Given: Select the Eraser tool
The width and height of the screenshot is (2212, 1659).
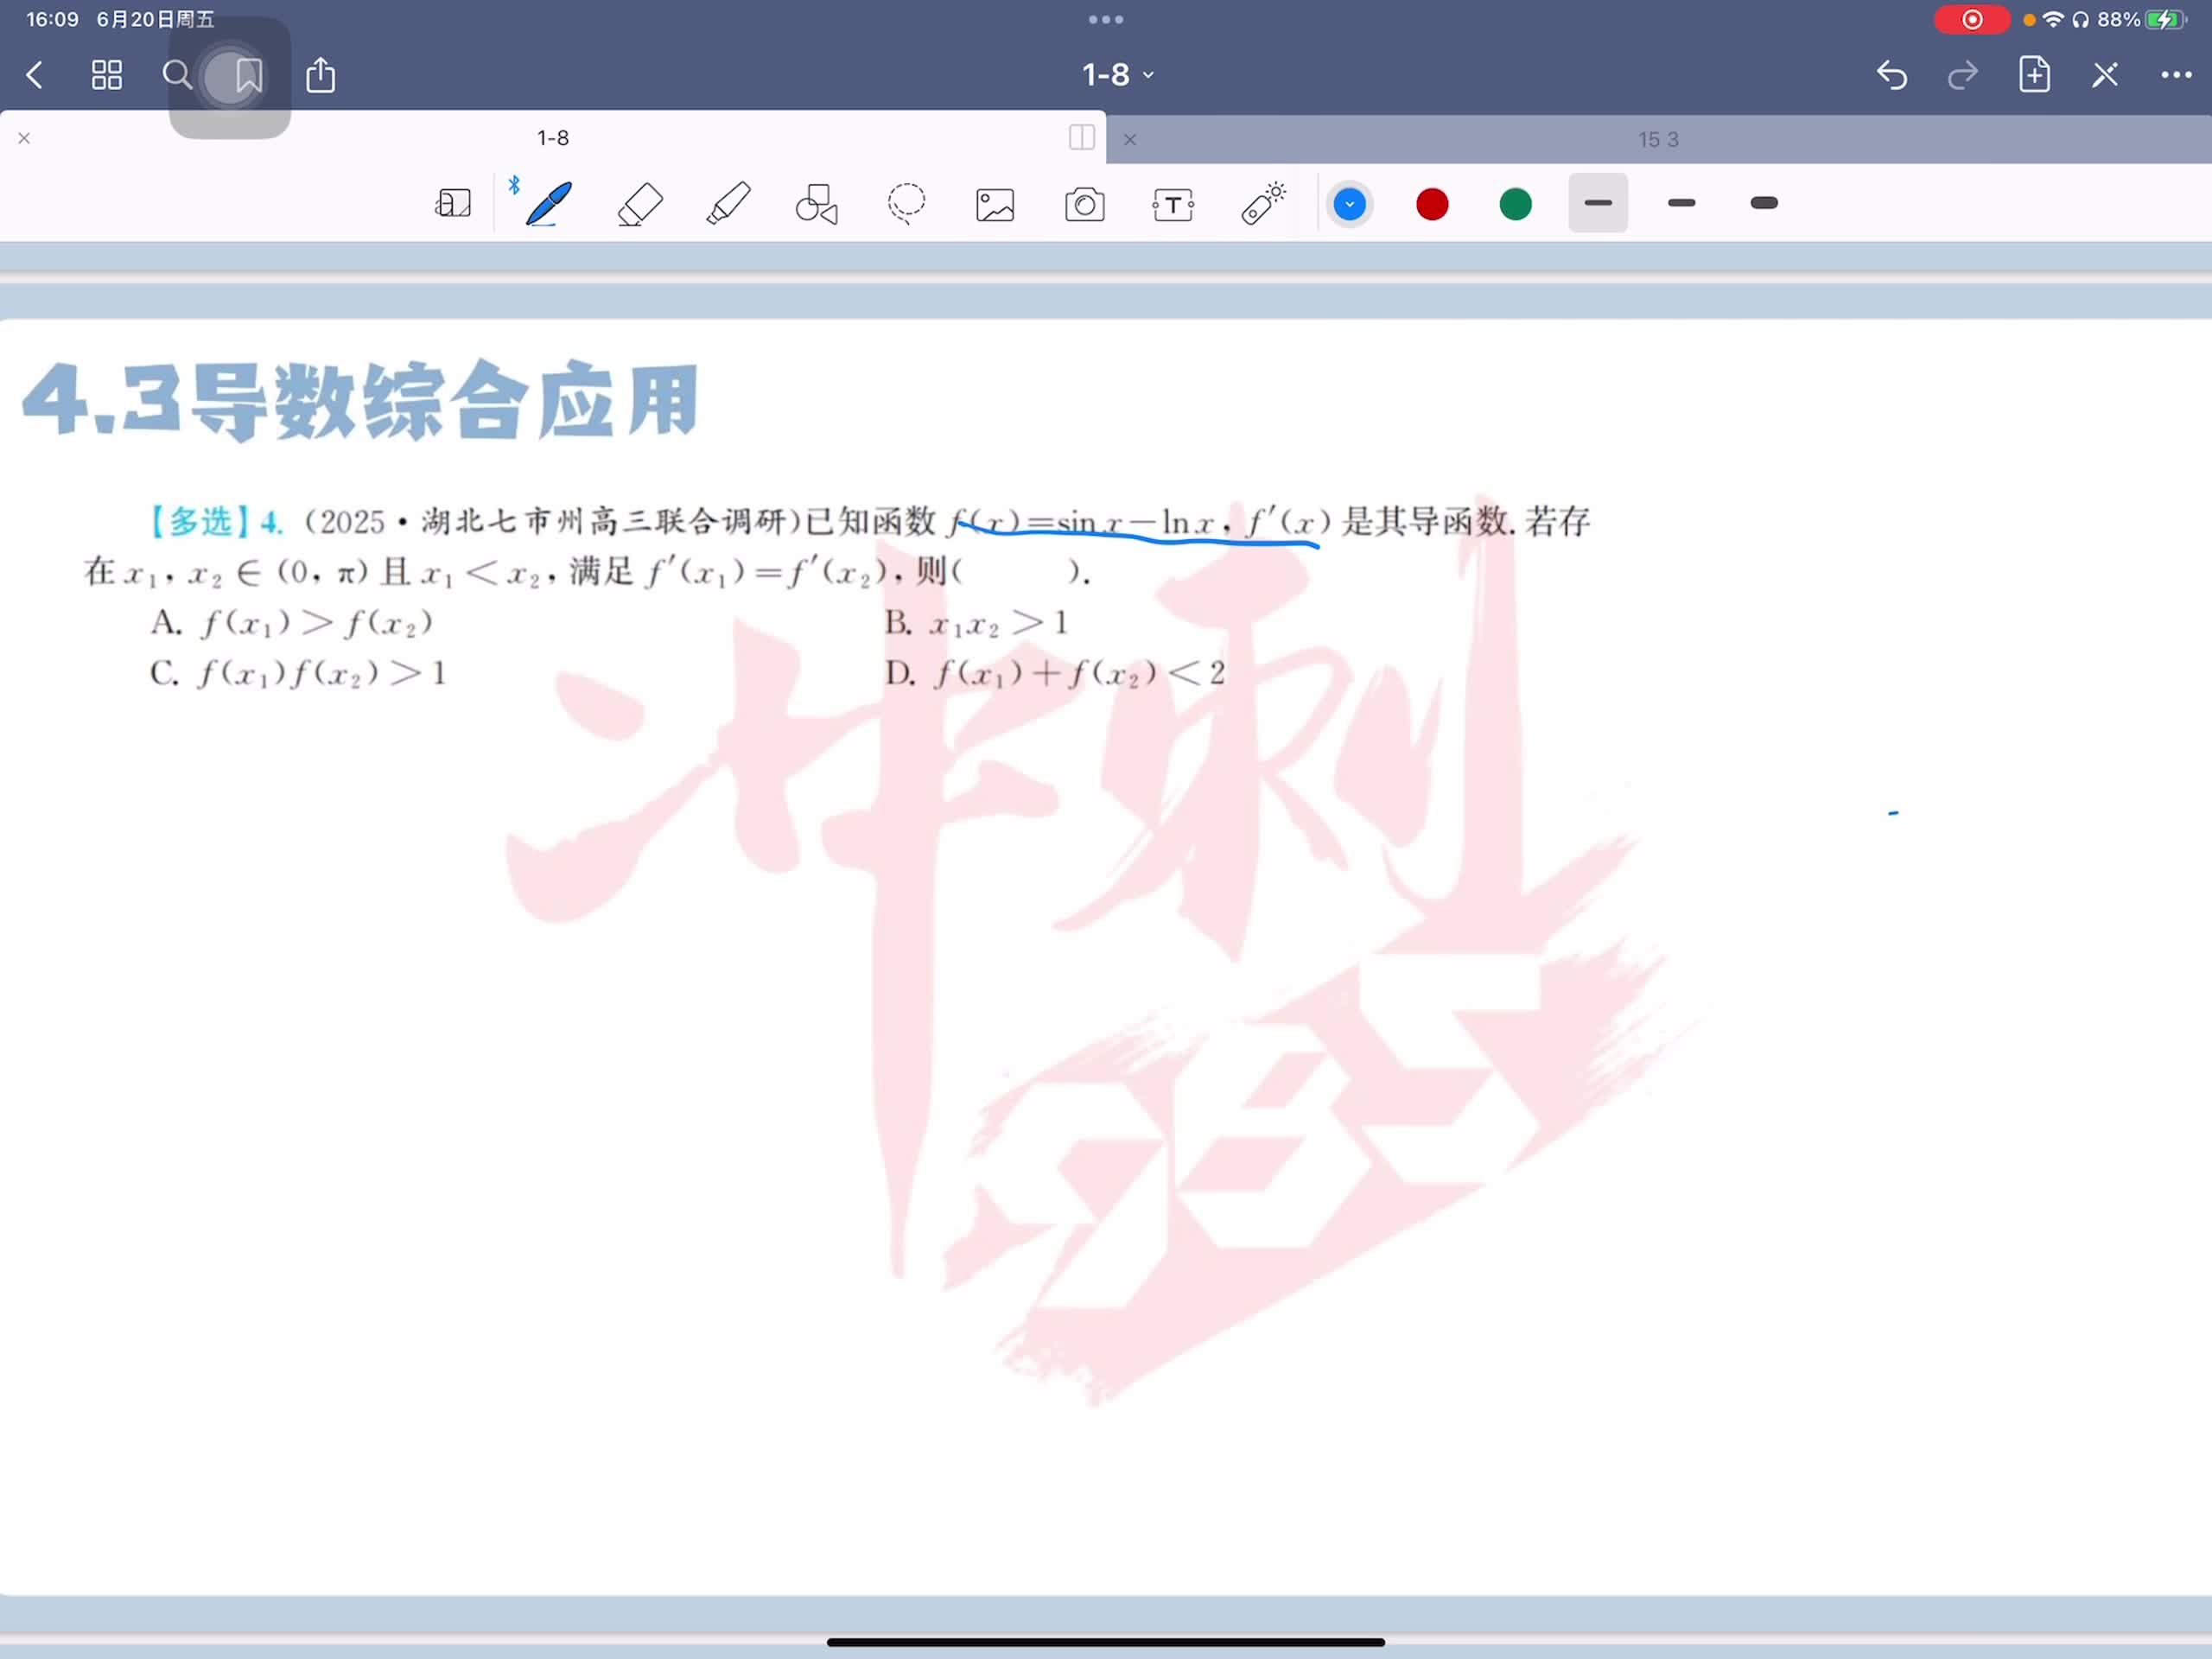Looking at the screenshot, I should point(640,204).
